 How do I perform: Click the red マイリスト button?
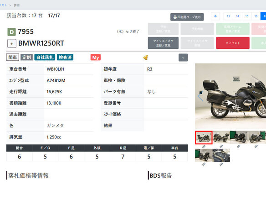pos(233,43)
